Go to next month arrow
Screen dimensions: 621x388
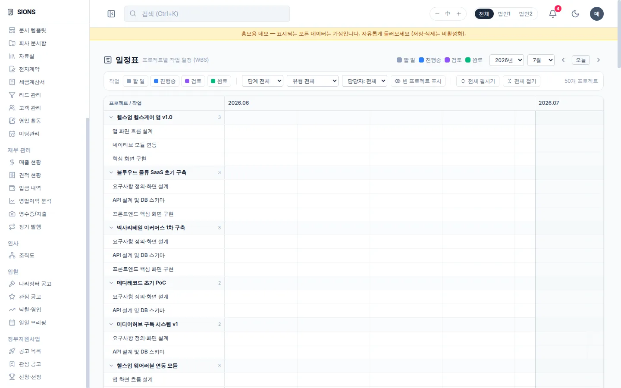pos(599,60)
